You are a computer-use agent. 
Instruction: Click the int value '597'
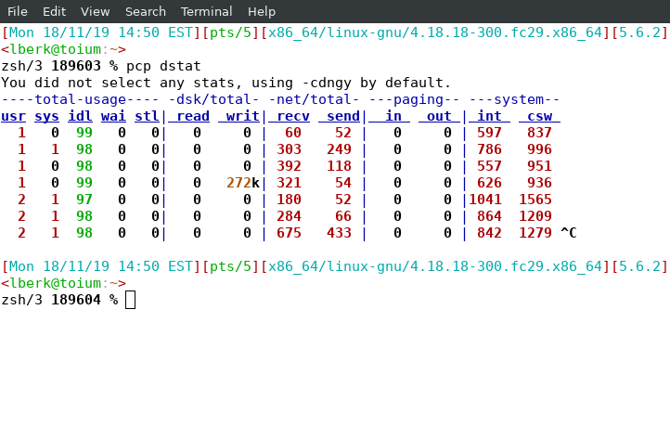pyautogui.click(x=489, y=133)
